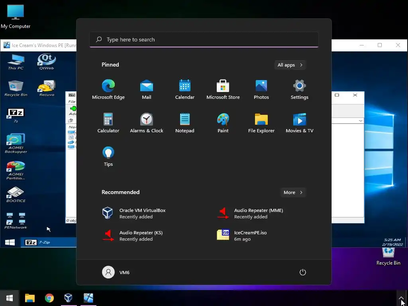Open the Microsoft Store pinned app
The height and width of the screenshot is (306, 408).
(x=223, y=90)
